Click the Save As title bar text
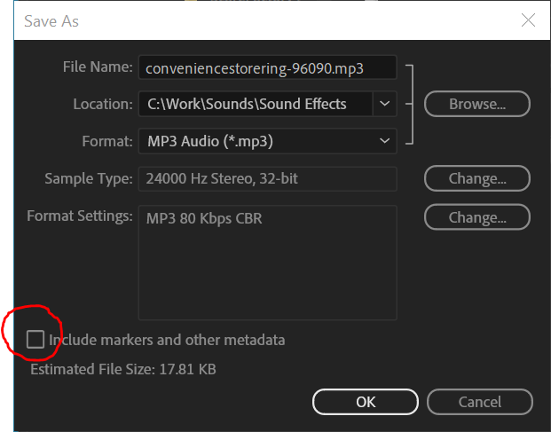 point(51,21)
